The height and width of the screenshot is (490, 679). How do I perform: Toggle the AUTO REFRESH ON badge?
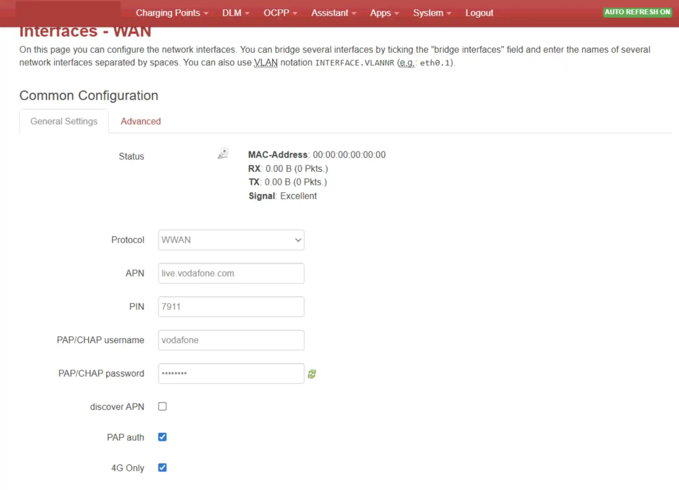tap(637, 12)
